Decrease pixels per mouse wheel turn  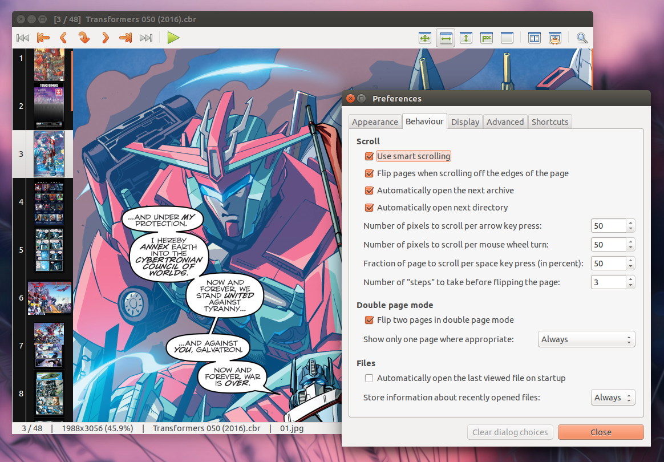click(x=630, y=248)
